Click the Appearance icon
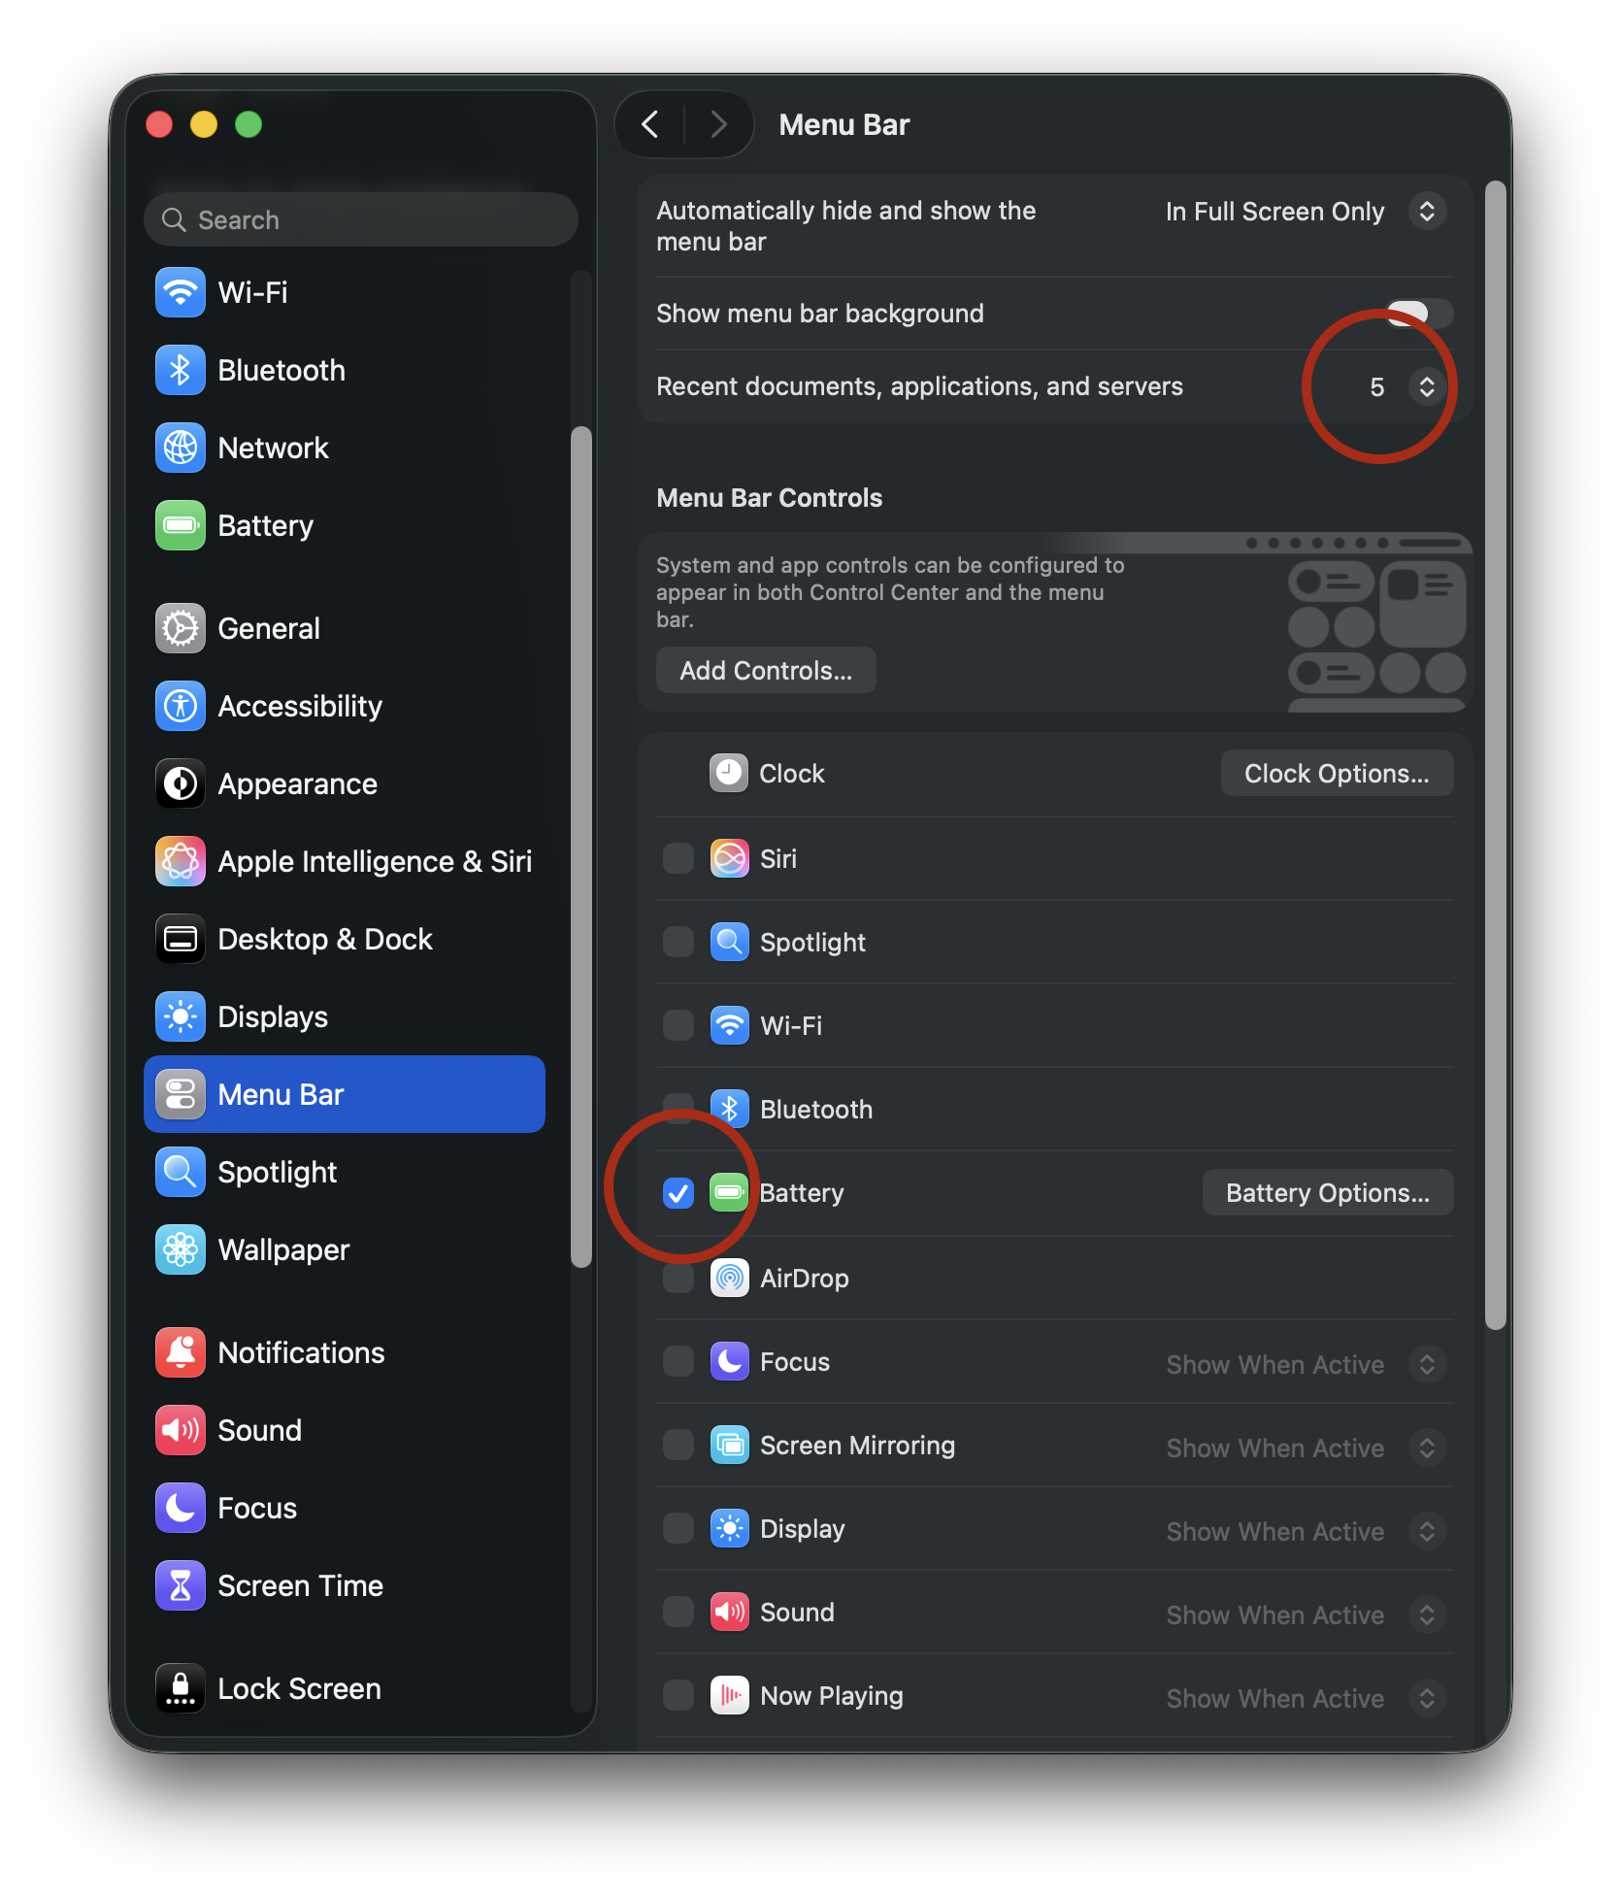1621x1897 pixels. click(180, 783)
